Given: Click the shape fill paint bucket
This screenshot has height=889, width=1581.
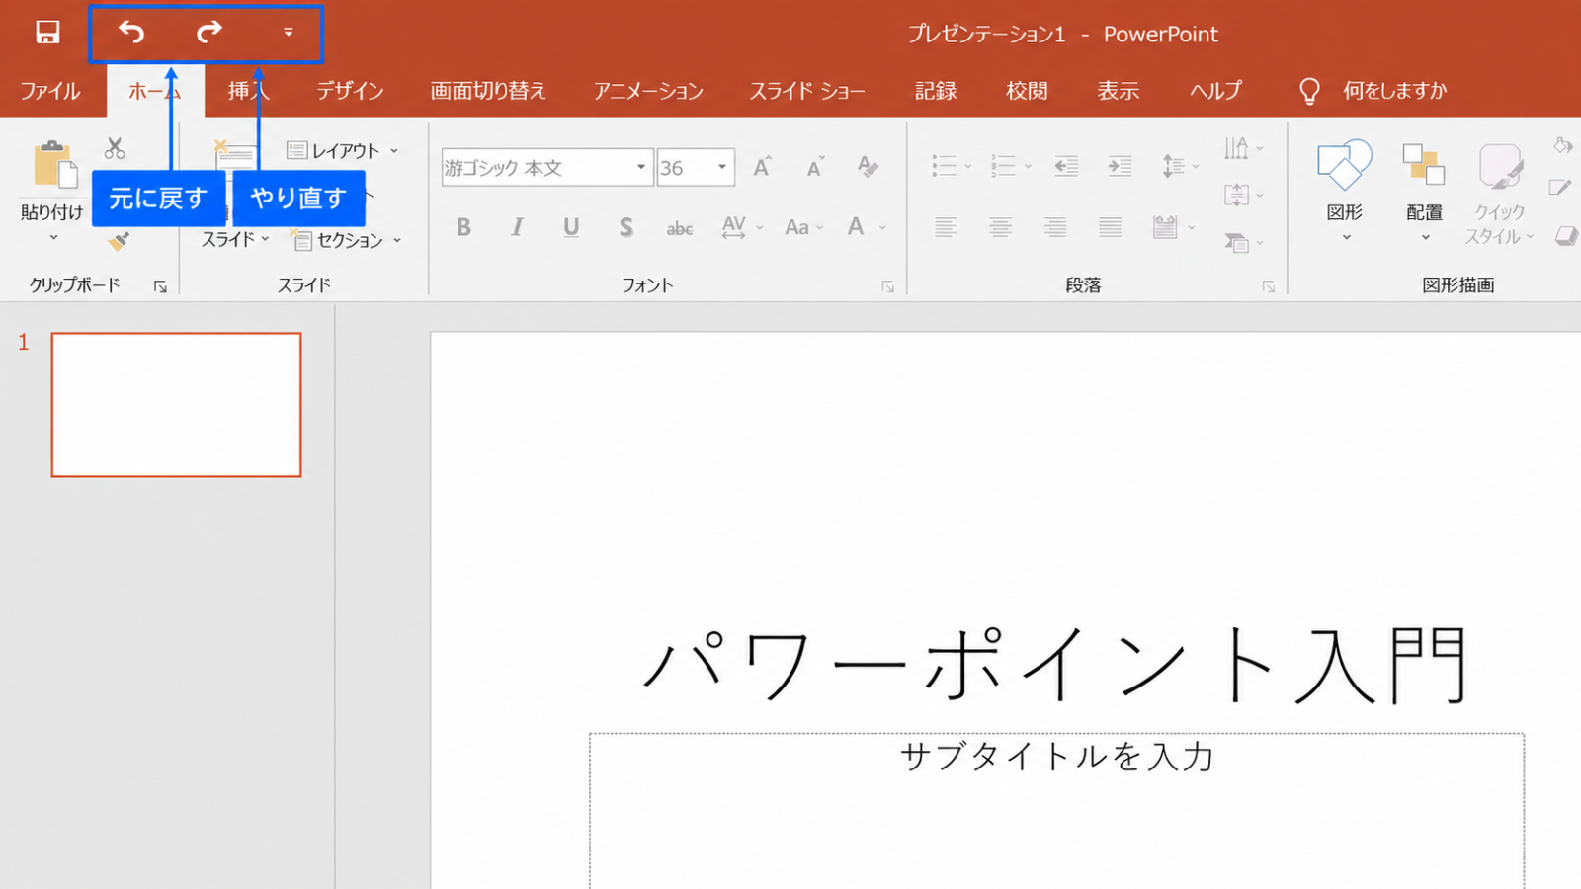Looking at the screenshot, I should click(x=1563, y=146).
